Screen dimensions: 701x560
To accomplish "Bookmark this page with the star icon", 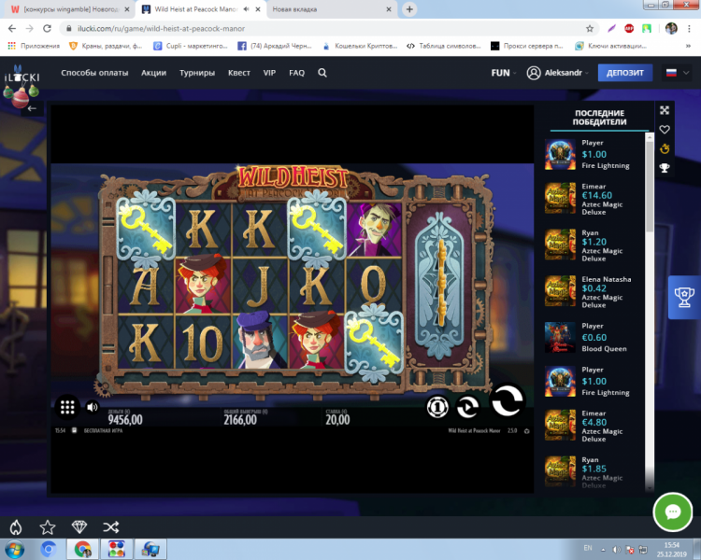I will [590, 28].
